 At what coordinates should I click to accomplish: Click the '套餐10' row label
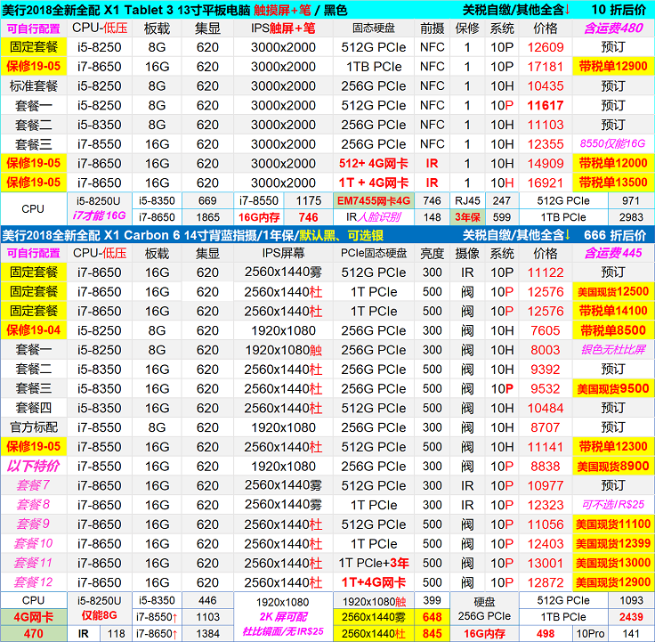(34, 543)
